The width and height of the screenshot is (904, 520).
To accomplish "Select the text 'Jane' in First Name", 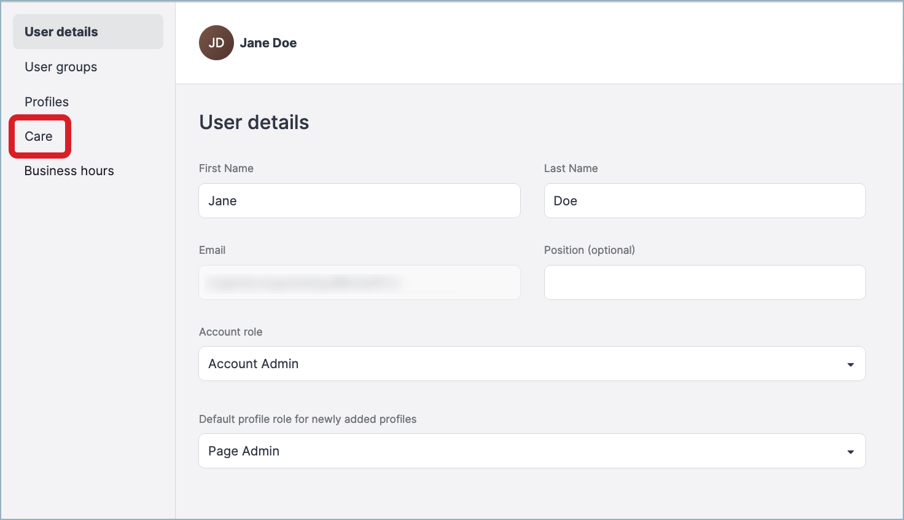I will click(222, 200).
